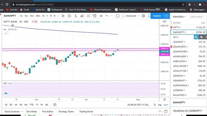Viewport: 207px width, 116px height.
Task: Click the Add symbol input field
Action: coord(196,17)
